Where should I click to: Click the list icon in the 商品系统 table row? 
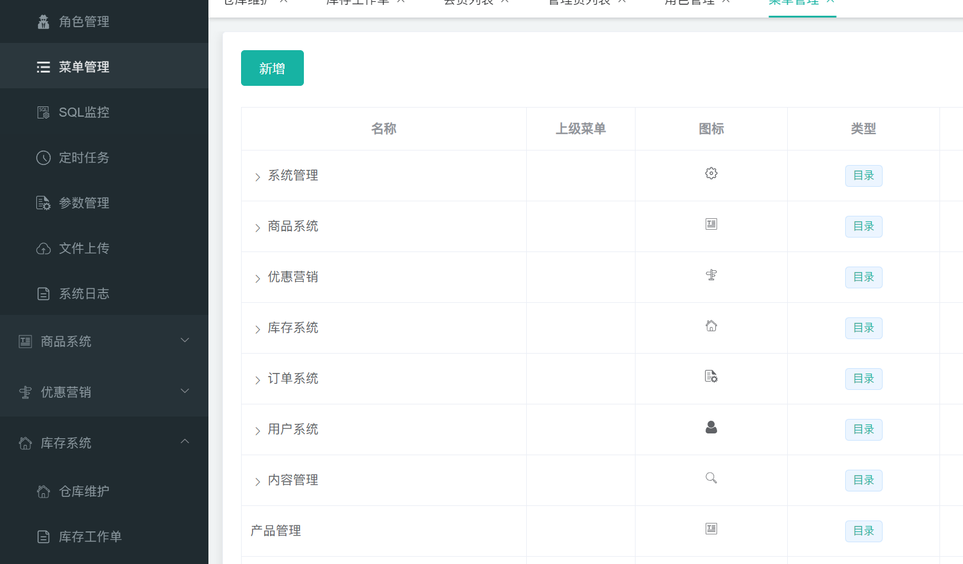pos(712,224)
